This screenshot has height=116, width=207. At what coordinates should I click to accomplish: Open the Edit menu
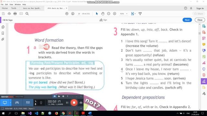coord(6,5)
